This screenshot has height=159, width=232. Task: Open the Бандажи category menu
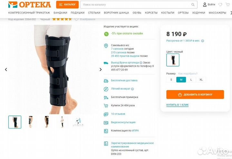point(60,13)
